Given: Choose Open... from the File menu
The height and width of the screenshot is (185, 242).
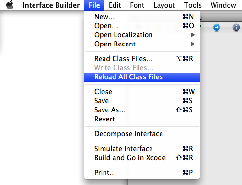Looking at the screenshot, I should click(x=142, y=26).
